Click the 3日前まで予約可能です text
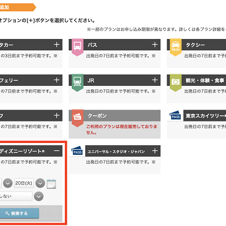 click(29, 56)
